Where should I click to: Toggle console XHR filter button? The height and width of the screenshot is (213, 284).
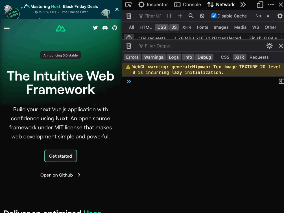click(239, 57)
